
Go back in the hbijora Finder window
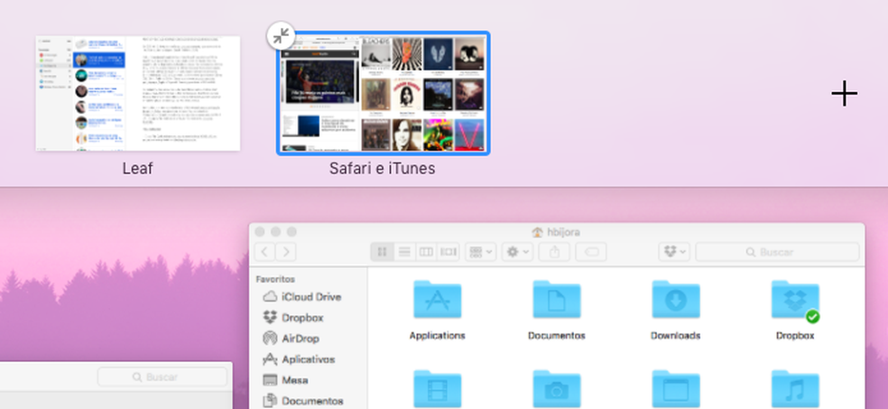pos(264,252)
